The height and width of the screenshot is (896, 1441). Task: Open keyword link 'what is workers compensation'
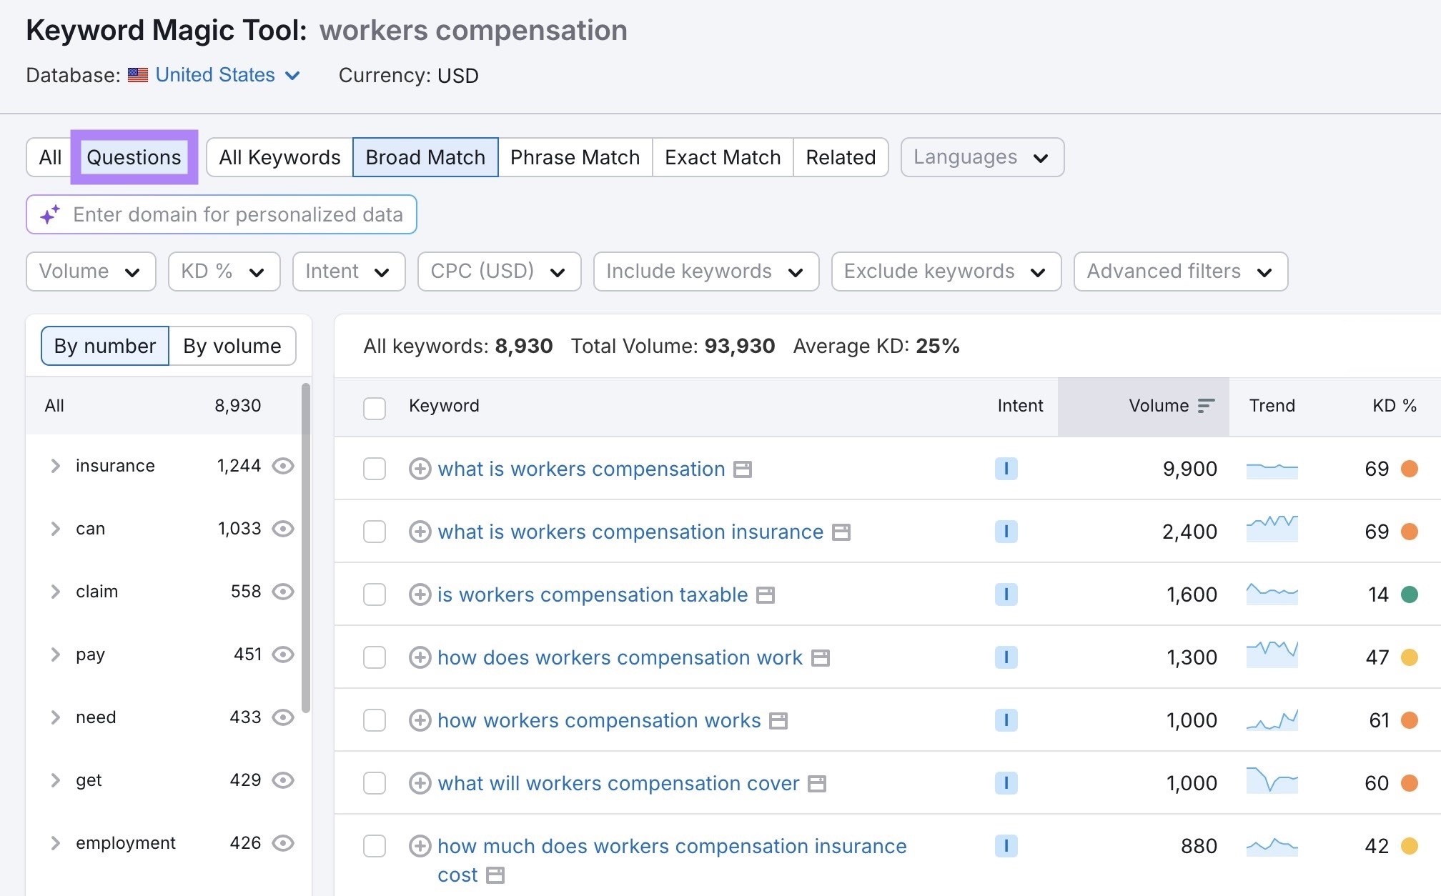click(581, 469)
